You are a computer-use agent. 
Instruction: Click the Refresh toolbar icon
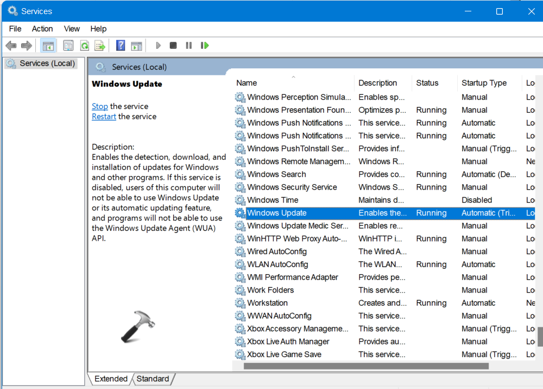click(84, 46)
